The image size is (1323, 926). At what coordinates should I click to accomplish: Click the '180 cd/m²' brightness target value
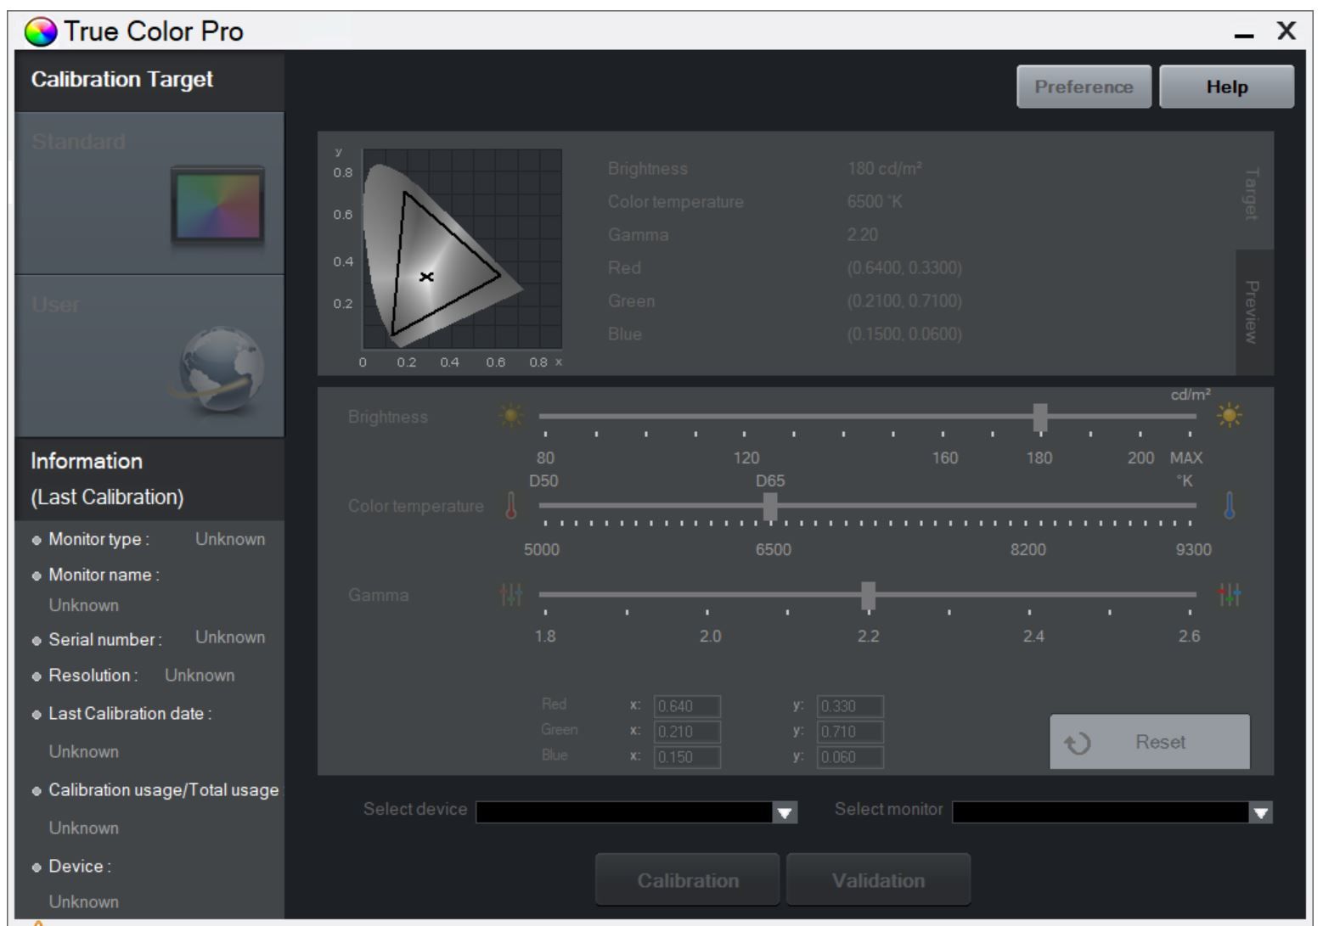pos(884,168)
